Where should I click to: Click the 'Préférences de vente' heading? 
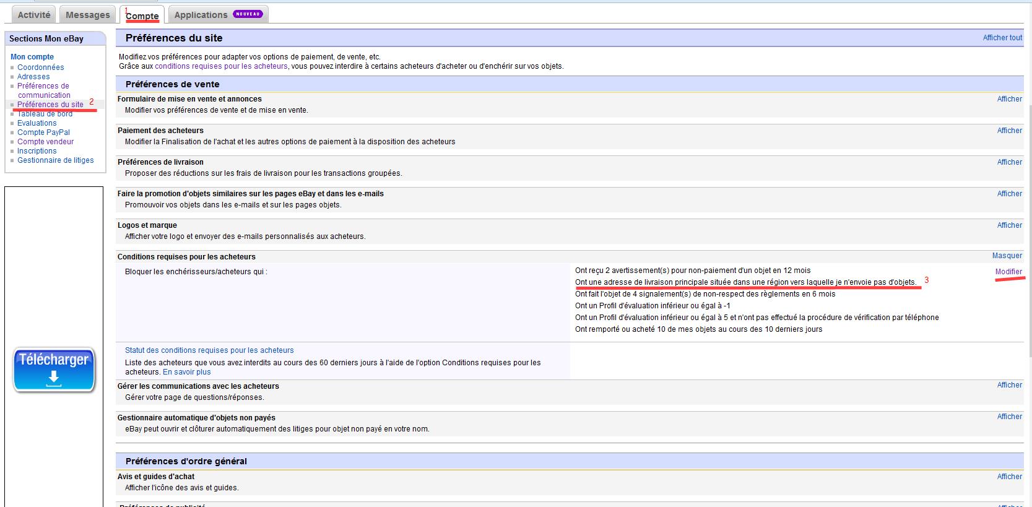173,84
